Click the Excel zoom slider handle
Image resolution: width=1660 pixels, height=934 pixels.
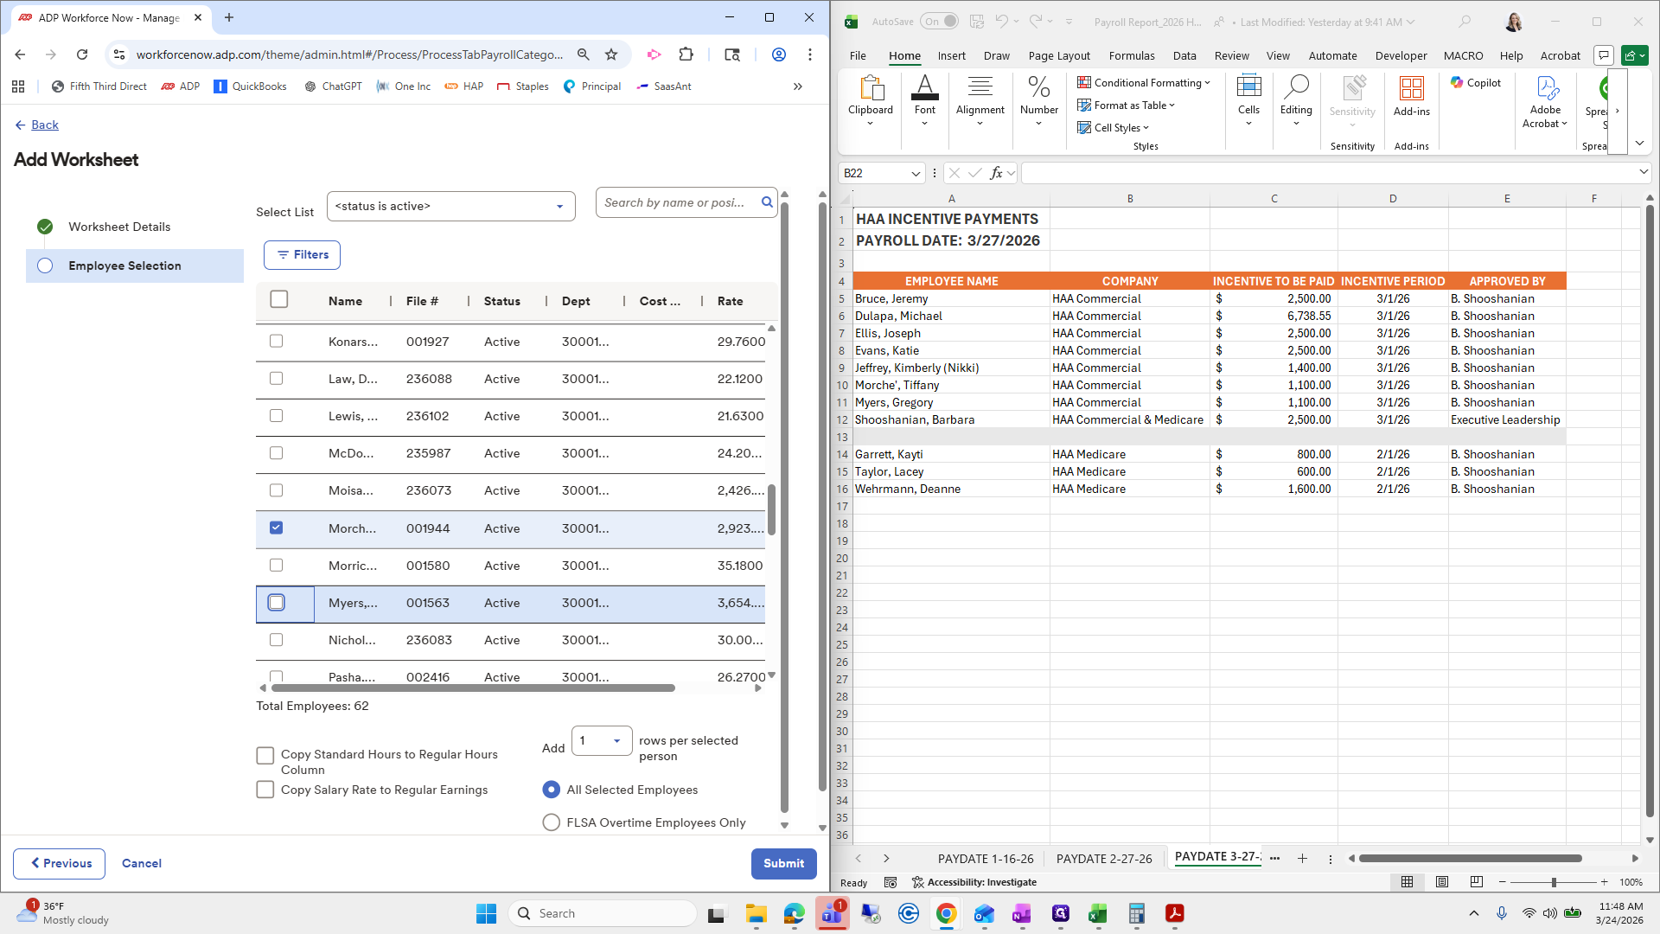coord(1554,882)
